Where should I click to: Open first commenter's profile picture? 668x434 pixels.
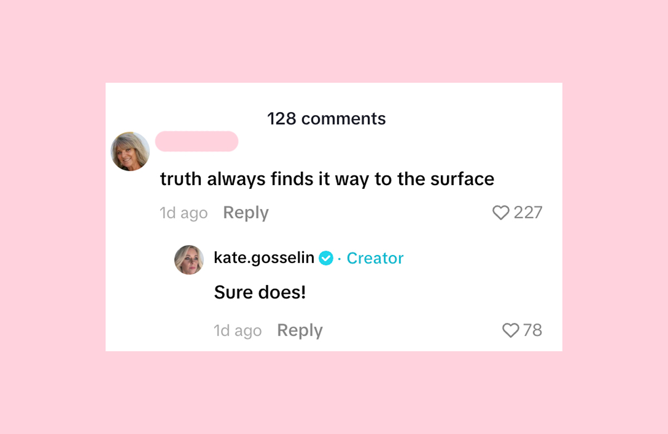pyautogui.click(x=130, y=151)
